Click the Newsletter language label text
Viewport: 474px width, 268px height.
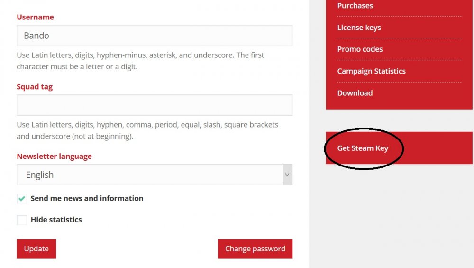click(x=54, y=156)
